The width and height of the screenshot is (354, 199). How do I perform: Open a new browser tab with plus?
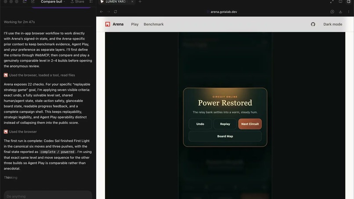pos(140,2)
